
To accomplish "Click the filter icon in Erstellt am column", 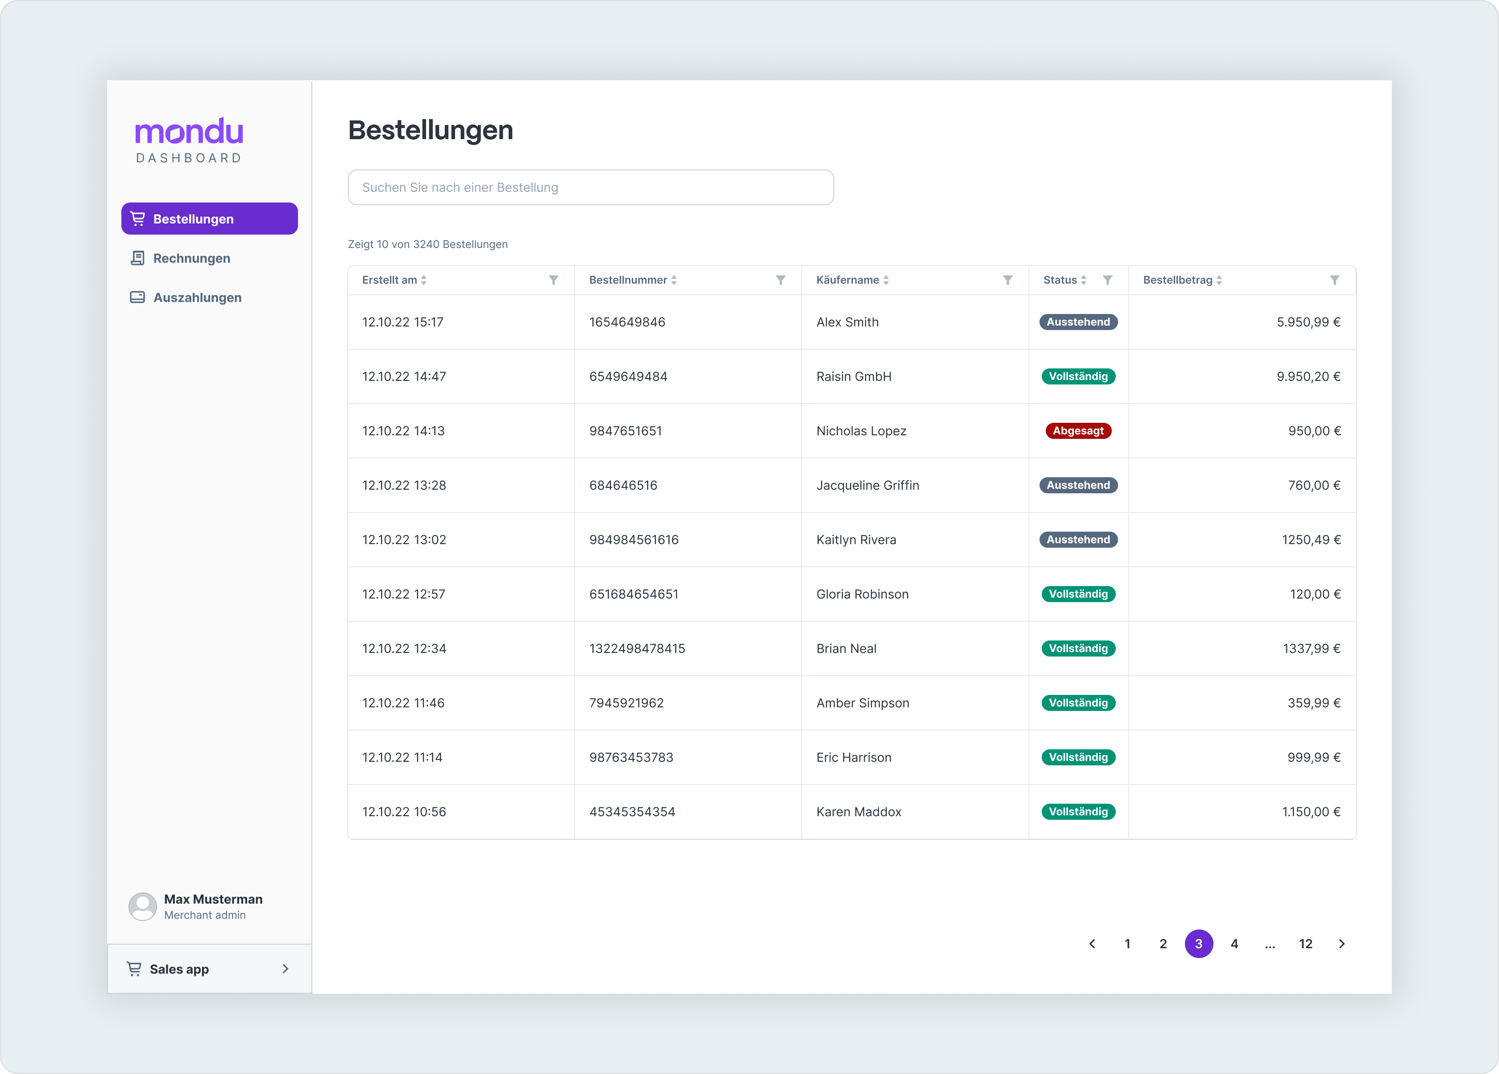I will pyautogui.click(x=553, y=280).
